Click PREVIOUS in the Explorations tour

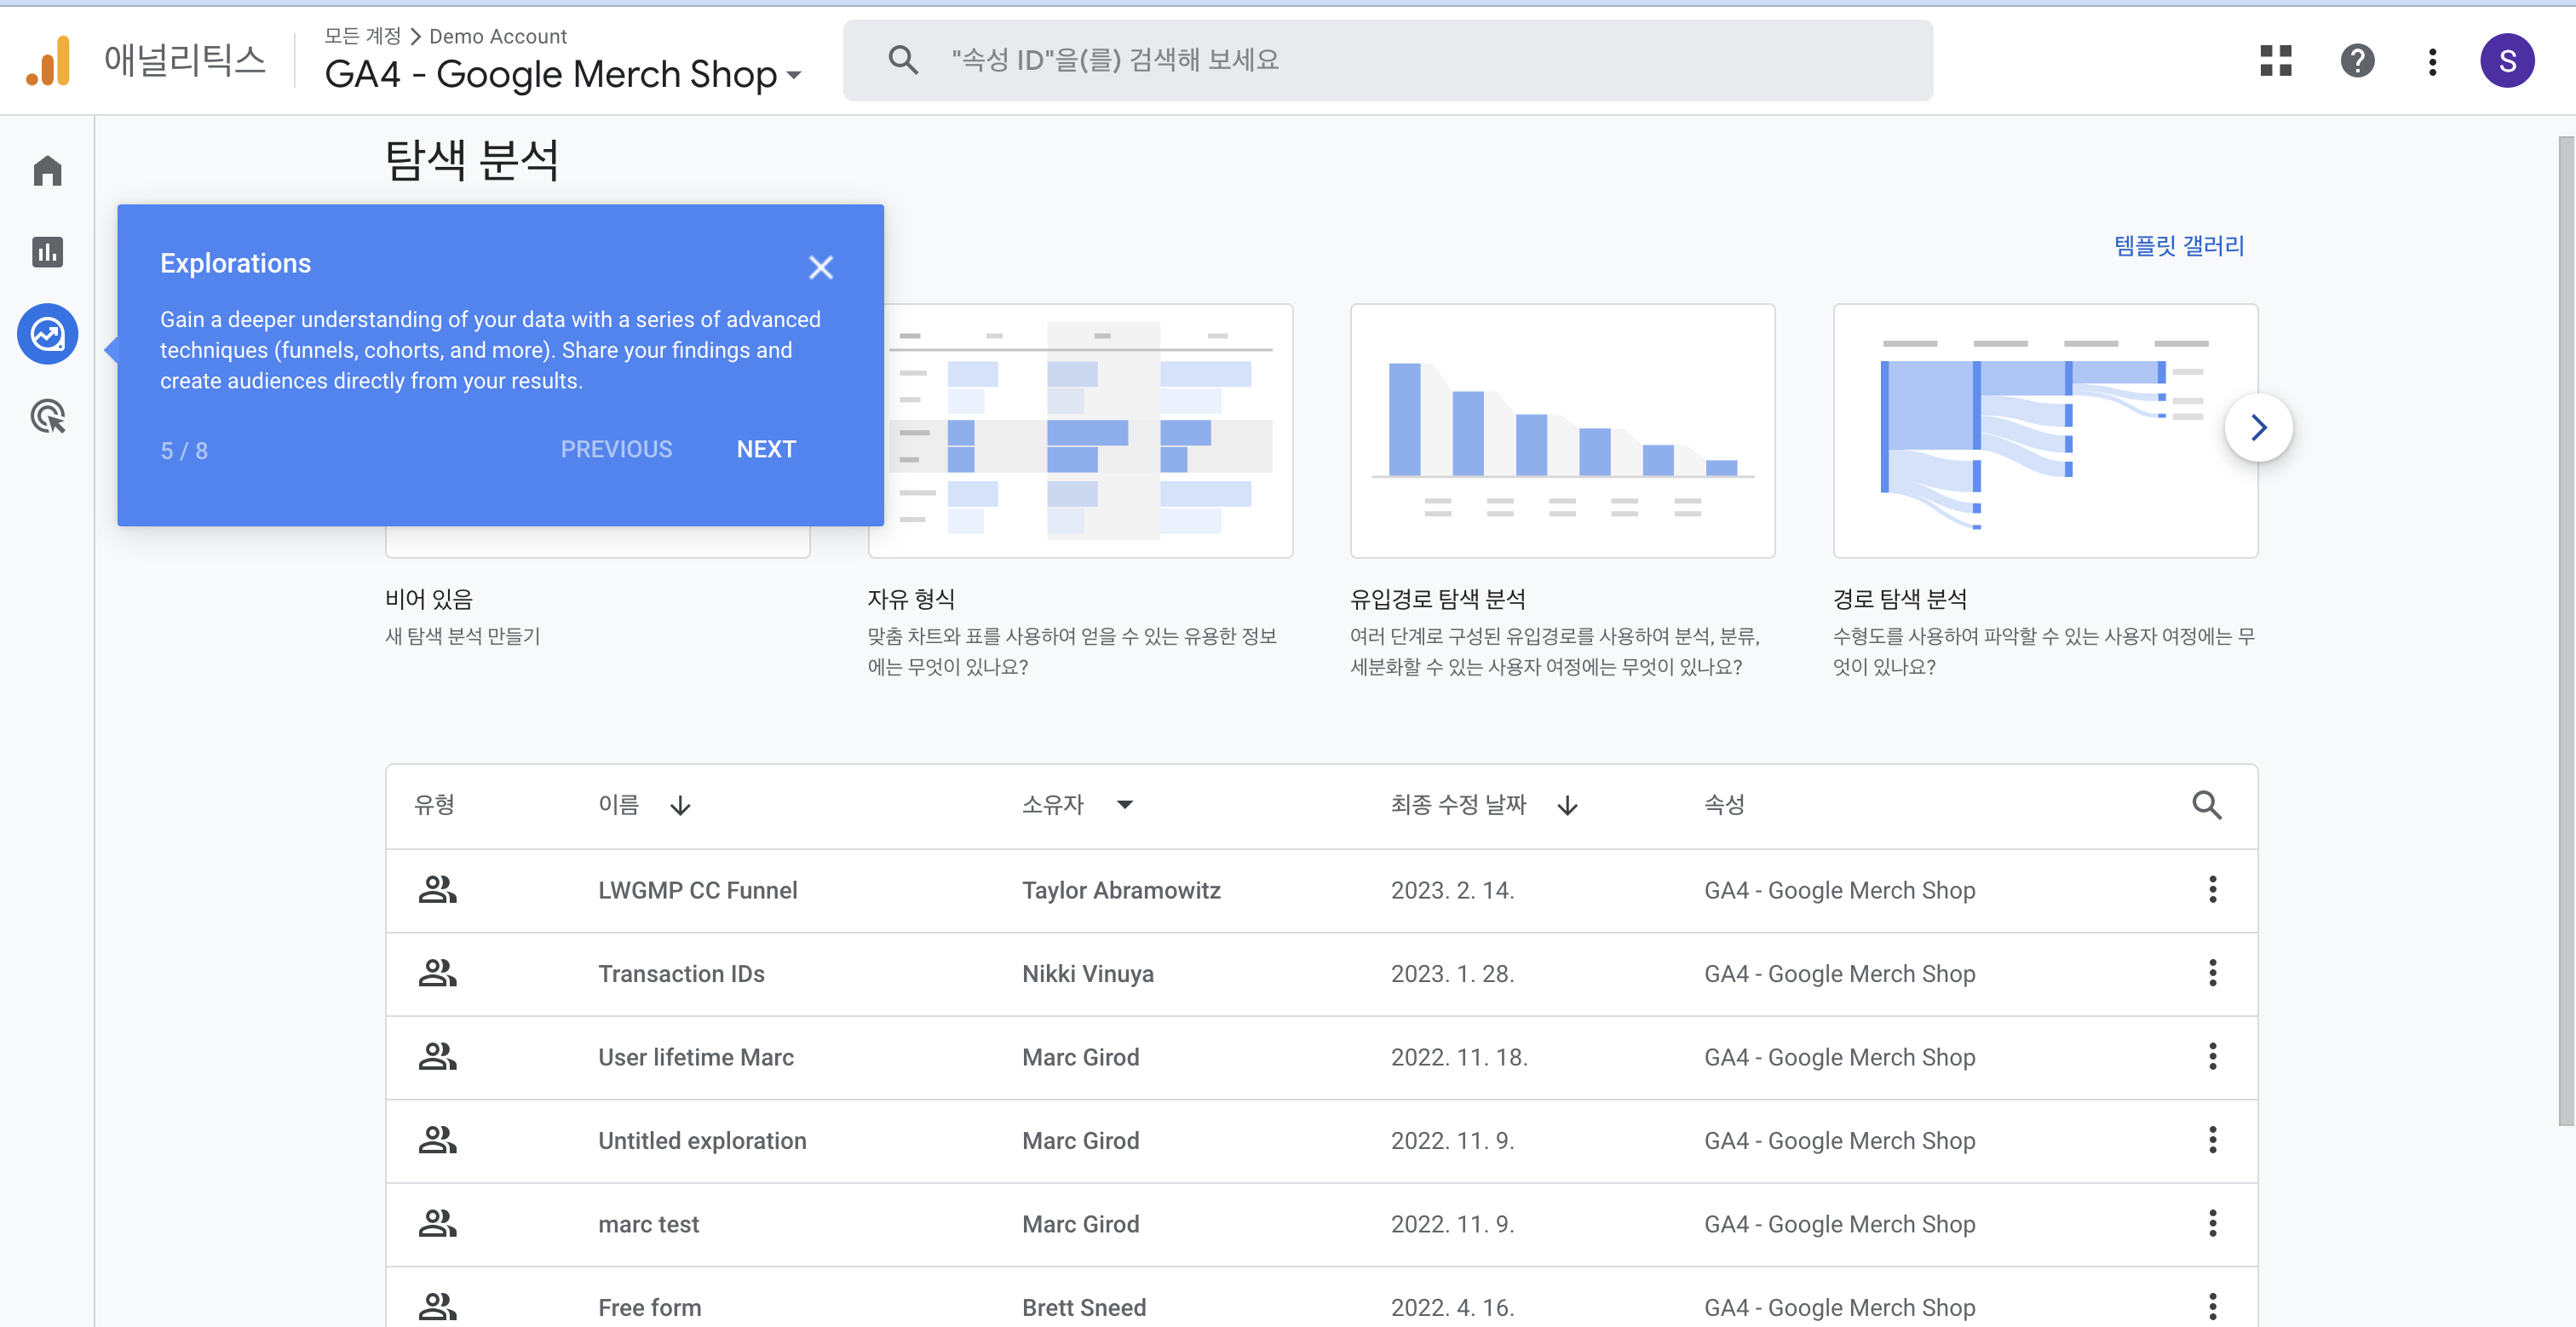[x=616, y=450]
